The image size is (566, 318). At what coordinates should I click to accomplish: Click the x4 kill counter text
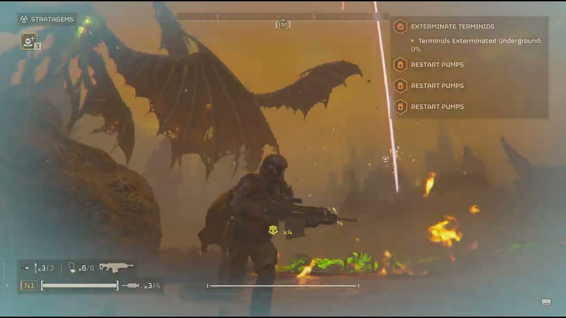point(287,232)
